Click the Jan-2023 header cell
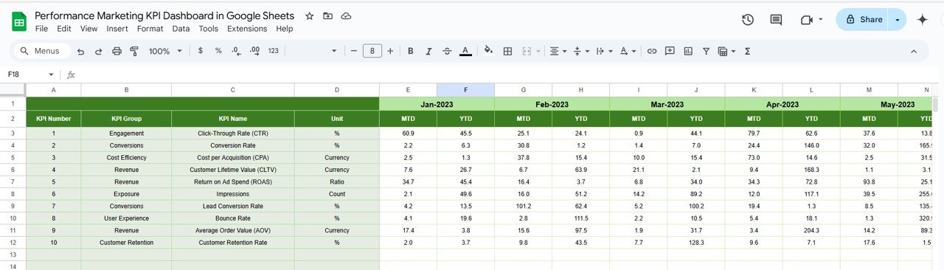 click(x=437, y=105)
